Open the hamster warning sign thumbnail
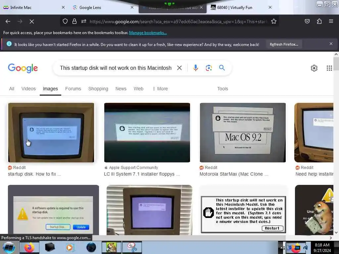This screenshot has width=339, height=254. pos(314,210)
